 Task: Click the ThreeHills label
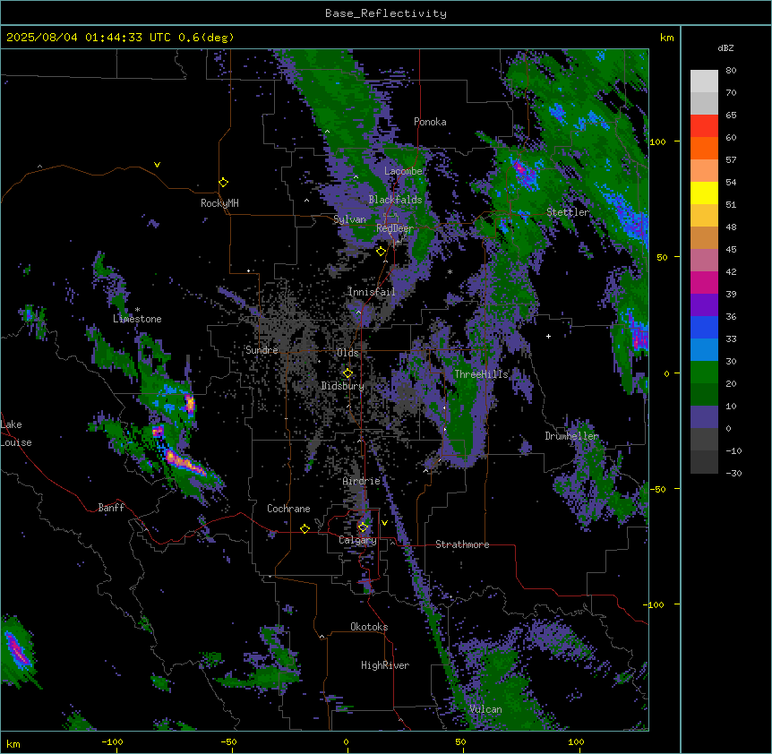[481, 374]
